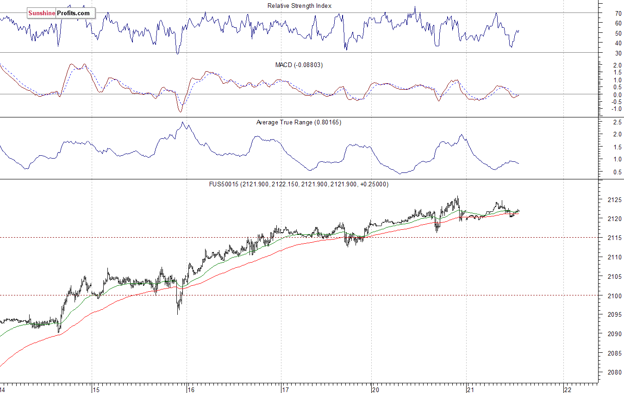Click RSI axis value 70
Image resolution: width=624 pixels, height=393 pixels.
618,13
